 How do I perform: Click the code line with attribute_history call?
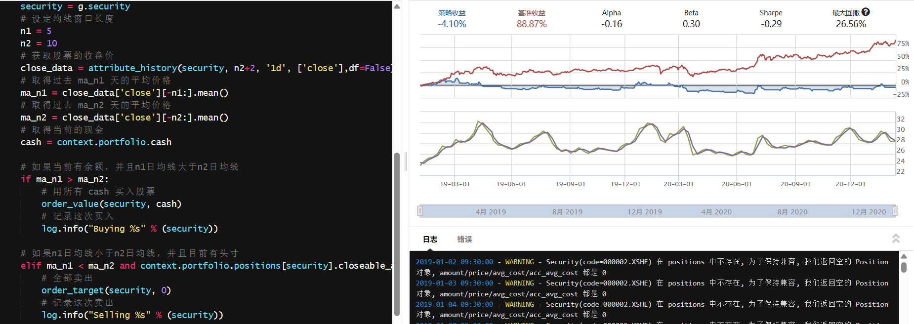[x=207, y=68]
